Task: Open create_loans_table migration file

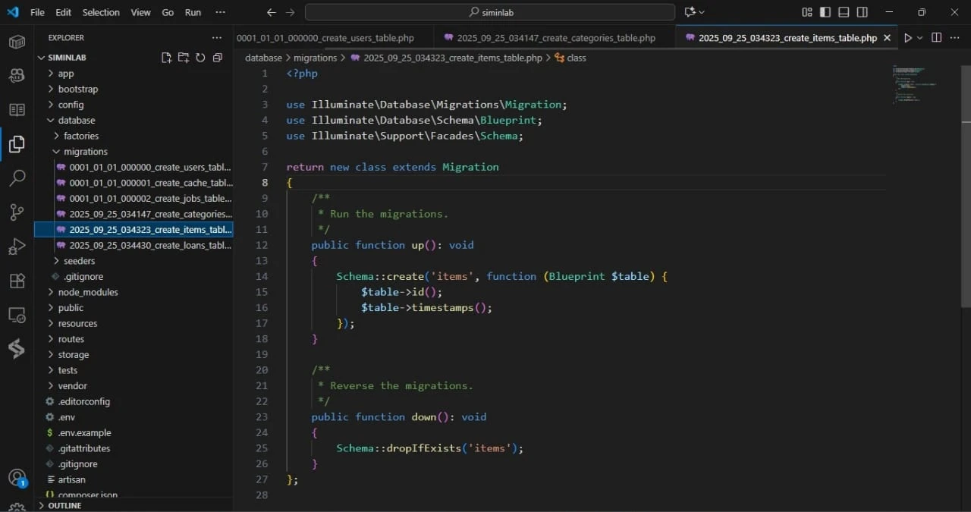Action: point(149,245)
